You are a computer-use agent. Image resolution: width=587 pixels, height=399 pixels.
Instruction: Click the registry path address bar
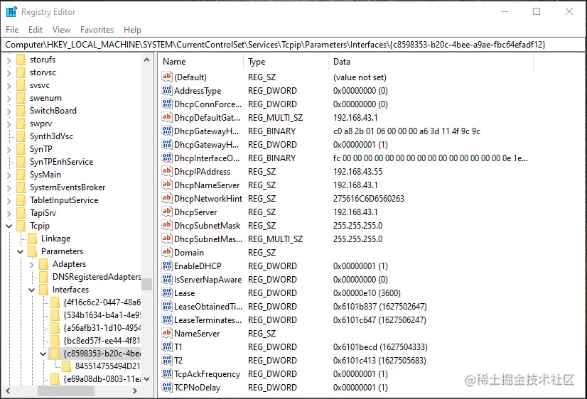(293, 45)
